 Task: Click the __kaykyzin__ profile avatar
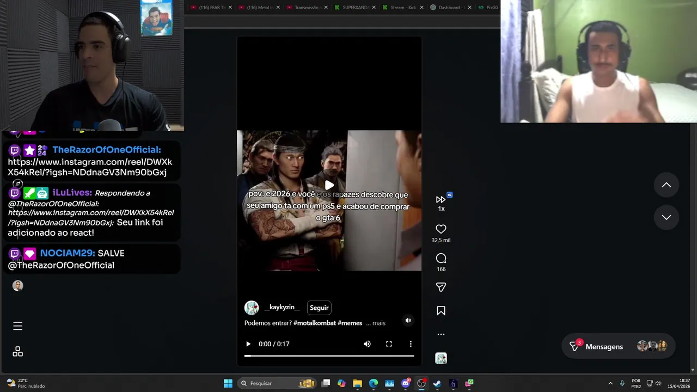point(252,308)
